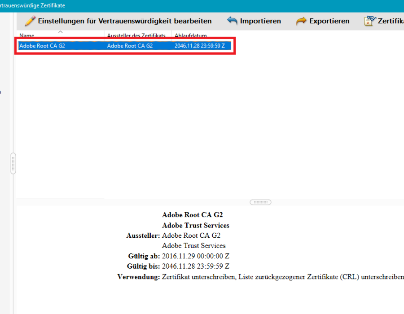Sort by the Ablaufdatum column header
The height and width of the screenshot is (314, 404).
[191, 35]
